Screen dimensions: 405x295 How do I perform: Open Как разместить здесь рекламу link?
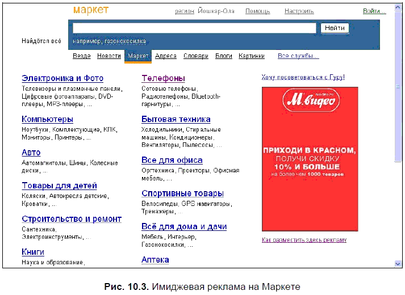(304, 240)
